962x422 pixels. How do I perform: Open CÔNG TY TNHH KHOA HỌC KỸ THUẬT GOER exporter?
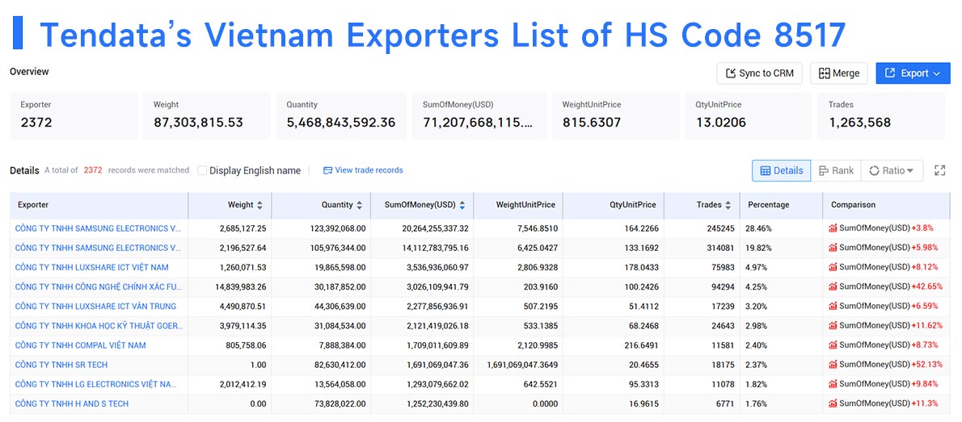[x=99, y=326]
